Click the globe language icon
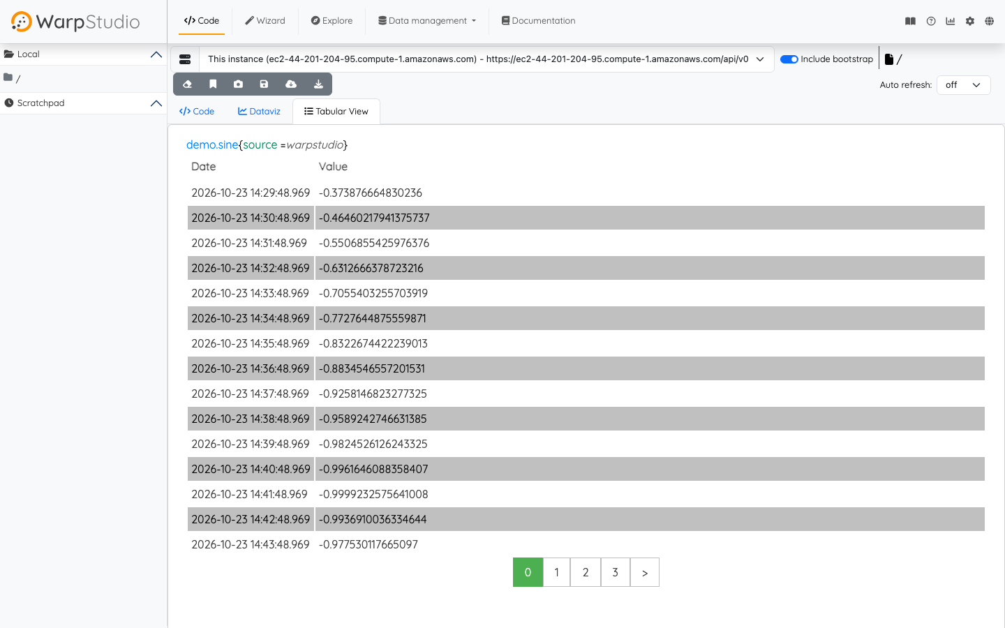1005x628 pixels. pos(990,21)
